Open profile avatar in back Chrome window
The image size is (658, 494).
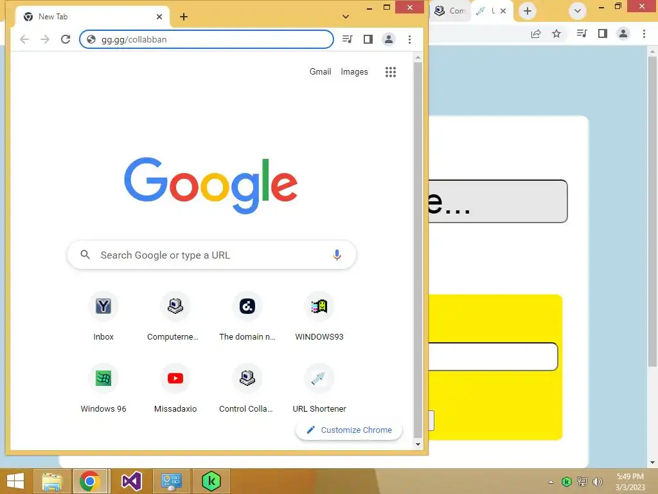623,33
